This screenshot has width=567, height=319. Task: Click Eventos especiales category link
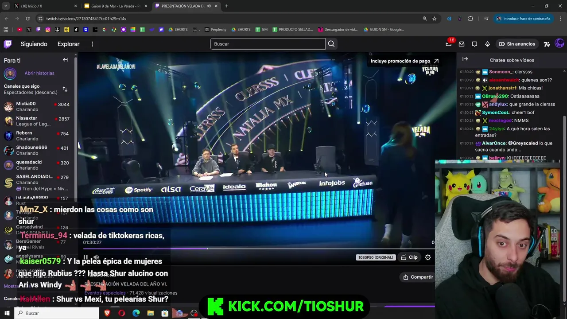click(x=105, y=293)
